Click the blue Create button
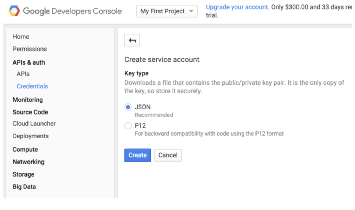 [x=137, y=155]
